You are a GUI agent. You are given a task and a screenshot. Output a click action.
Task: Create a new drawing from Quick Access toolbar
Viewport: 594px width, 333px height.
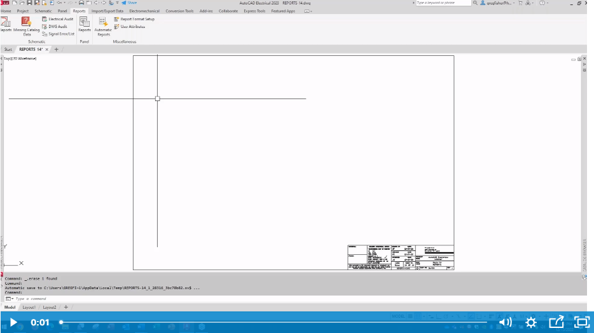(x=15, y=3)
